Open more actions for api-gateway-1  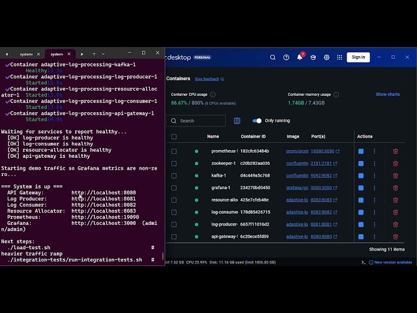click(x=375, y=237)
